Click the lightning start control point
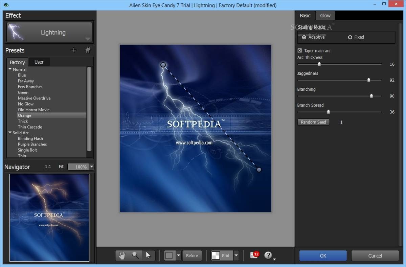Image resolution: width=406 pixels, height=267 pixels. coord(163,65)
